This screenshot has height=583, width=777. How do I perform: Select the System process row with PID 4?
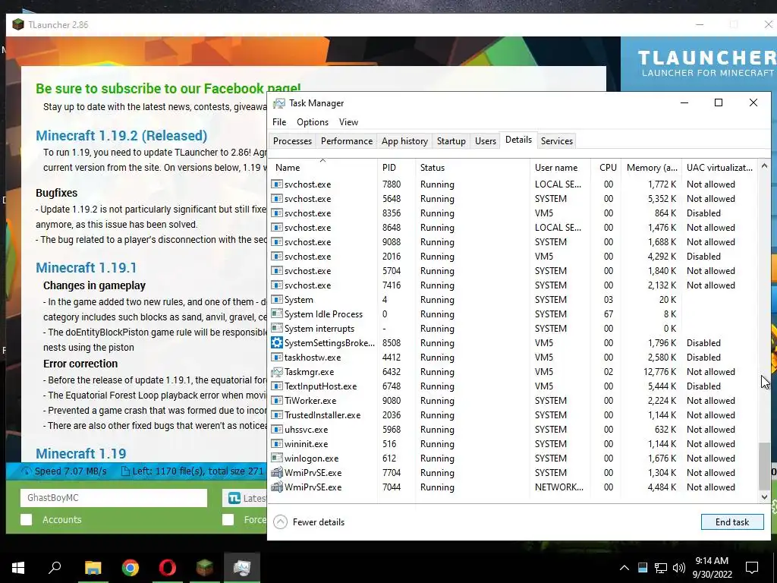513,299
